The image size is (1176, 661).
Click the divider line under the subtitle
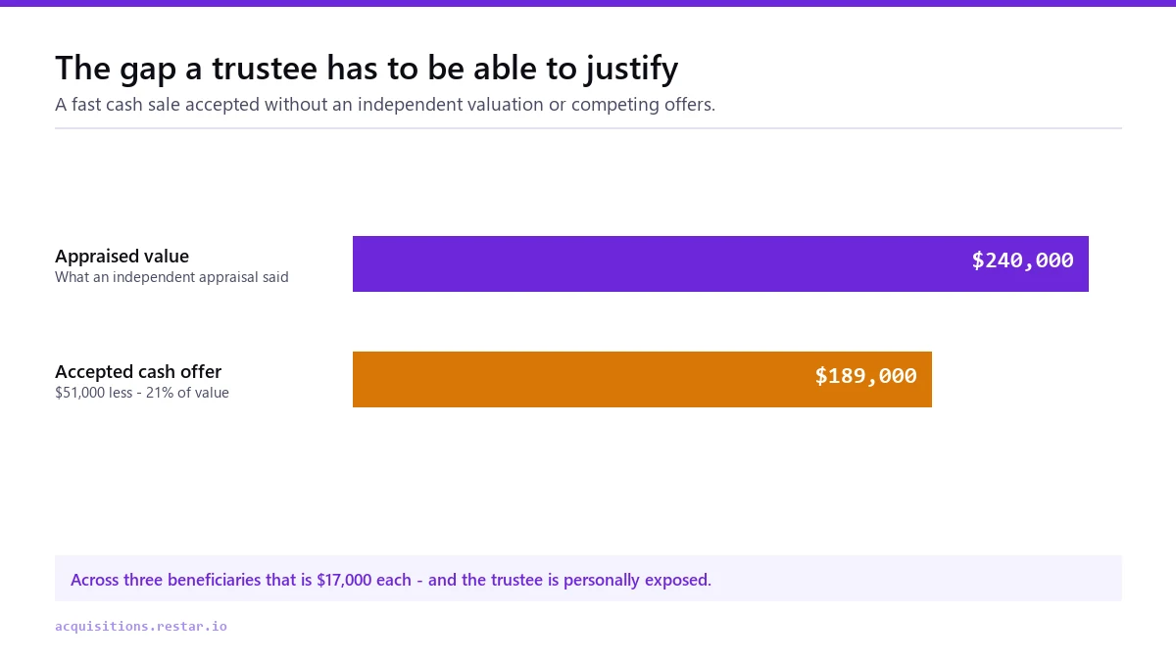(x=588, y=128)
